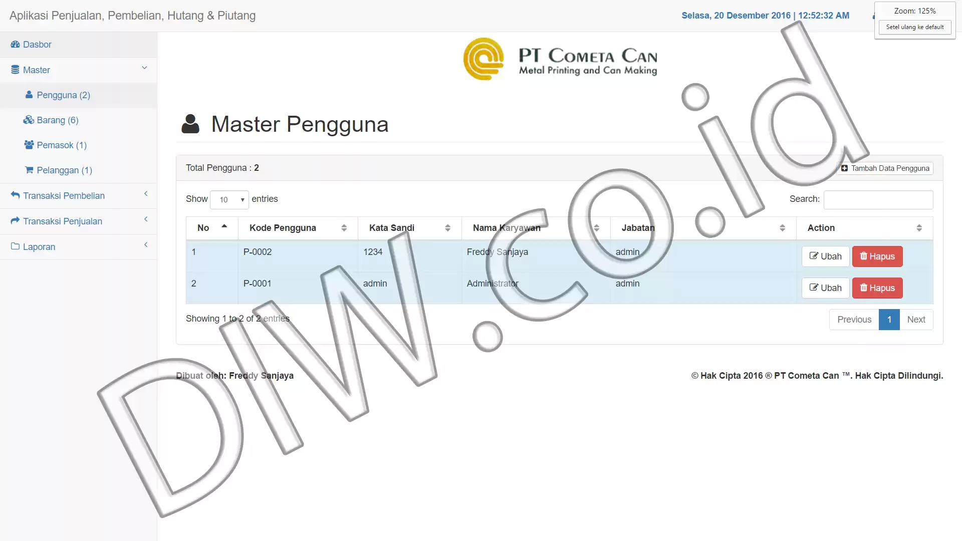This screenshot has width=962, height=541.
Task: Click the Pengguna user icon in sidebar
Action: (29, 95)
